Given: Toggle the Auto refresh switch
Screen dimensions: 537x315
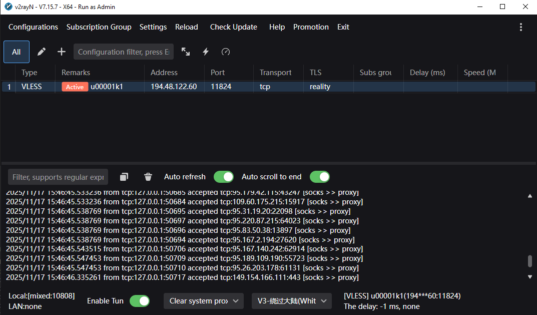Looking at the screenshot, I should pos(224,177).
